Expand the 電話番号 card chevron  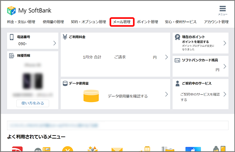[x=55, y=43]
